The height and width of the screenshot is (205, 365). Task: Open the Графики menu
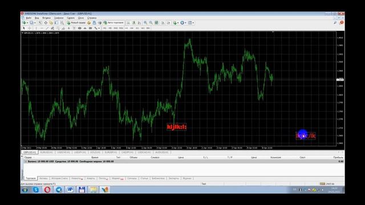coord(59,18)
